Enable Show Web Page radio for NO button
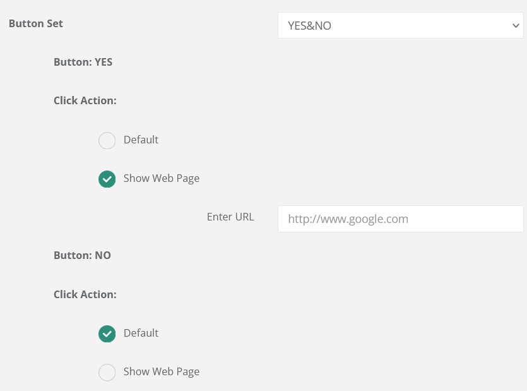Viewport: 527px width, 391px height. (x=107, y=372)
